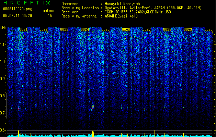Click the 0029 time marker
Screen dimensions: 216x137
click(x=188, y=29)
